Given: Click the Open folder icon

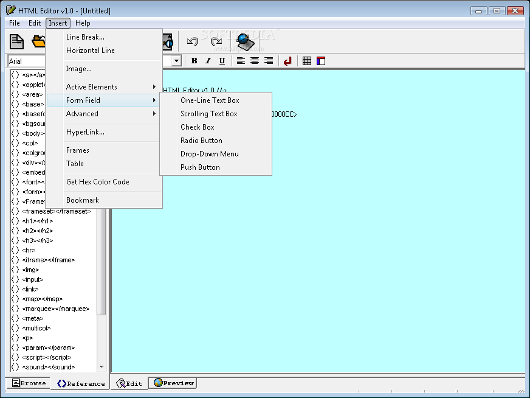Looking at the screenshot, I should click(38, 41).
